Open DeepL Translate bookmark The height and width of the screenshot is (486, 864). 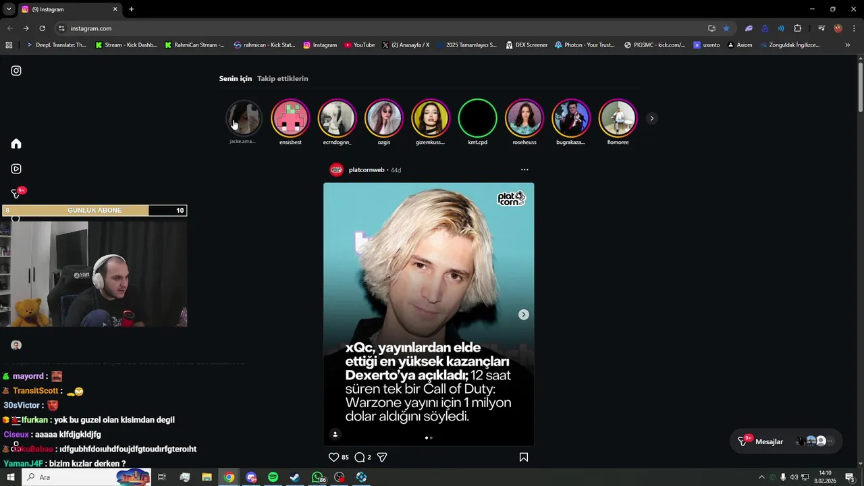56,45
